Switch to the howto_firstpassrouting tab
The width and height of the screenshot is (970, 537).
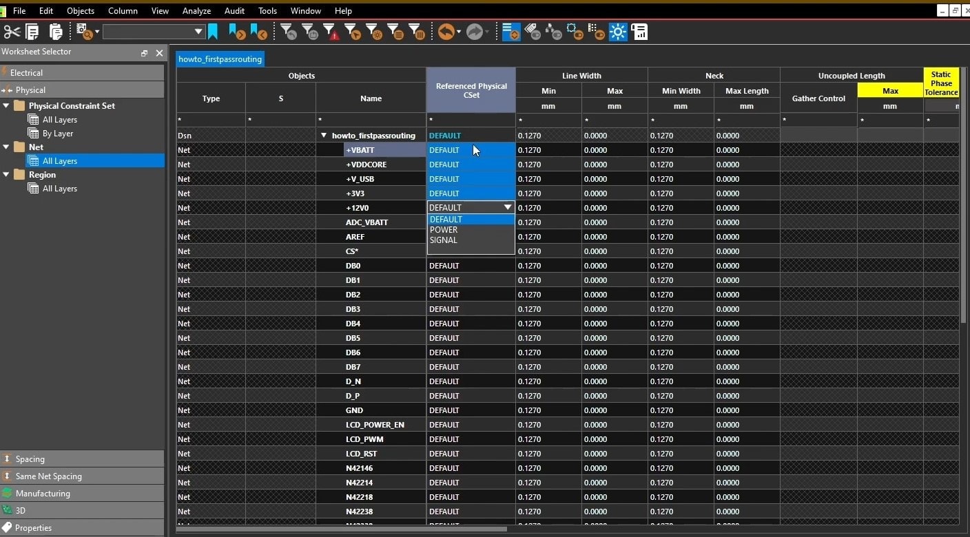pyautogui.click(x=220, y=59)
